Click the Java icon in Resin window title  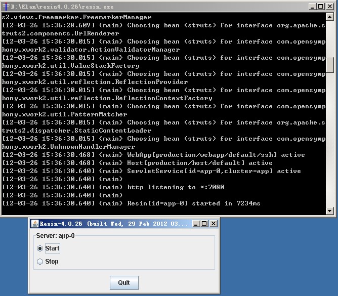[x=35, y=224]
